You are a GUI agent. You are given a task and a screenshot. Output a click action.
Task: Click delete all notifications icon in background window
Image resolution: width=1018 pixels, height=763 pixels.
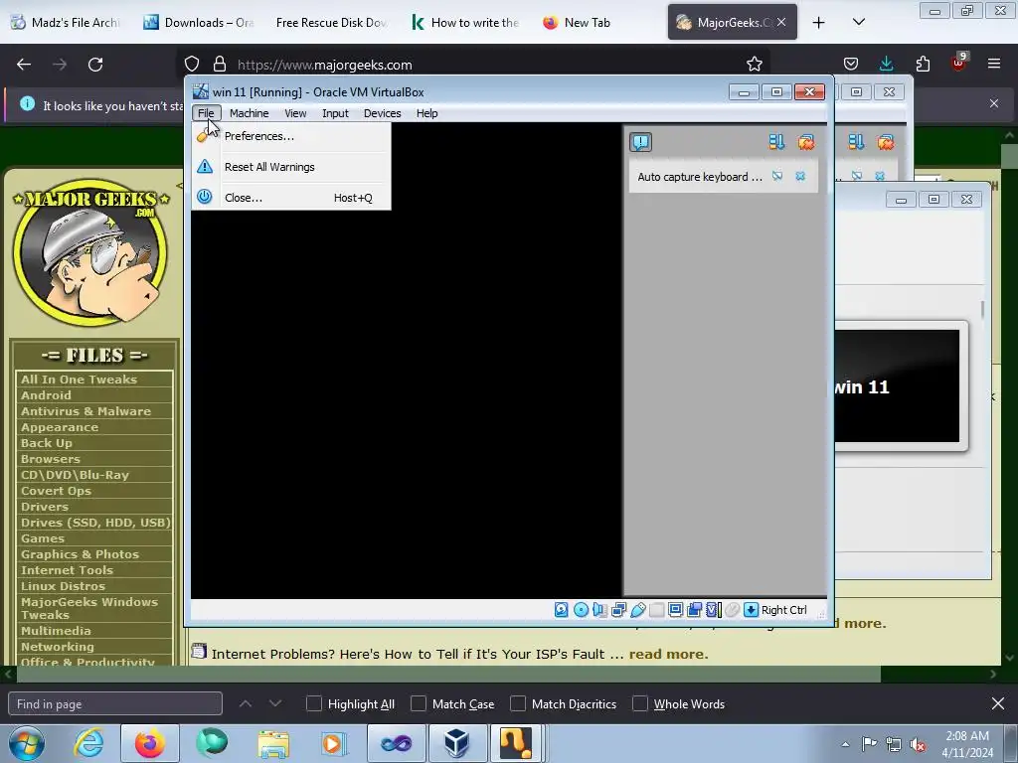885,142
